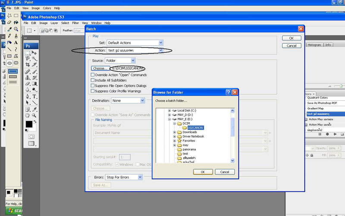The image size is (345, 216).
Task: Switch to the Info tab
Action: 328,45
